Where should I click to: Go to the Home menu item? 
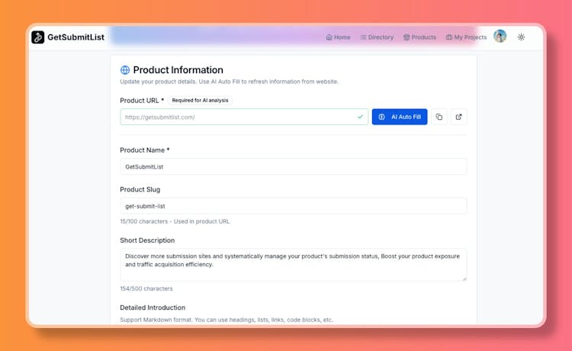pyautogui.click(x=338, y=37)
